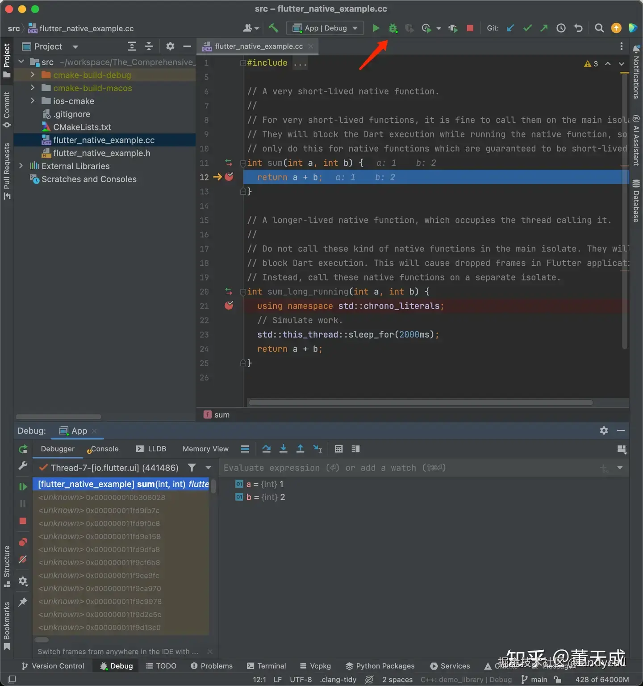Open Terminal tool window
643x686 pixels.
point(267,666)
